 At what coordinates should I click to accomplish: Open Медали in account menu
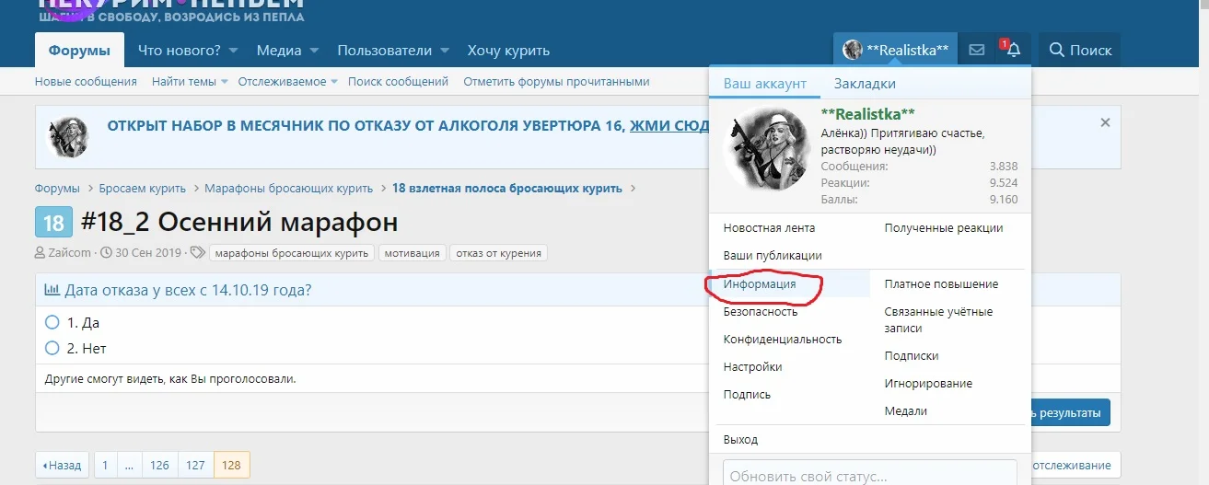coord(906,411)
